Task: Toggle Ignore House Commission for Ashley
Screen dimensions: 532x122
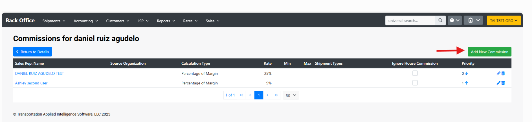Action: click(x=415, y=83)
